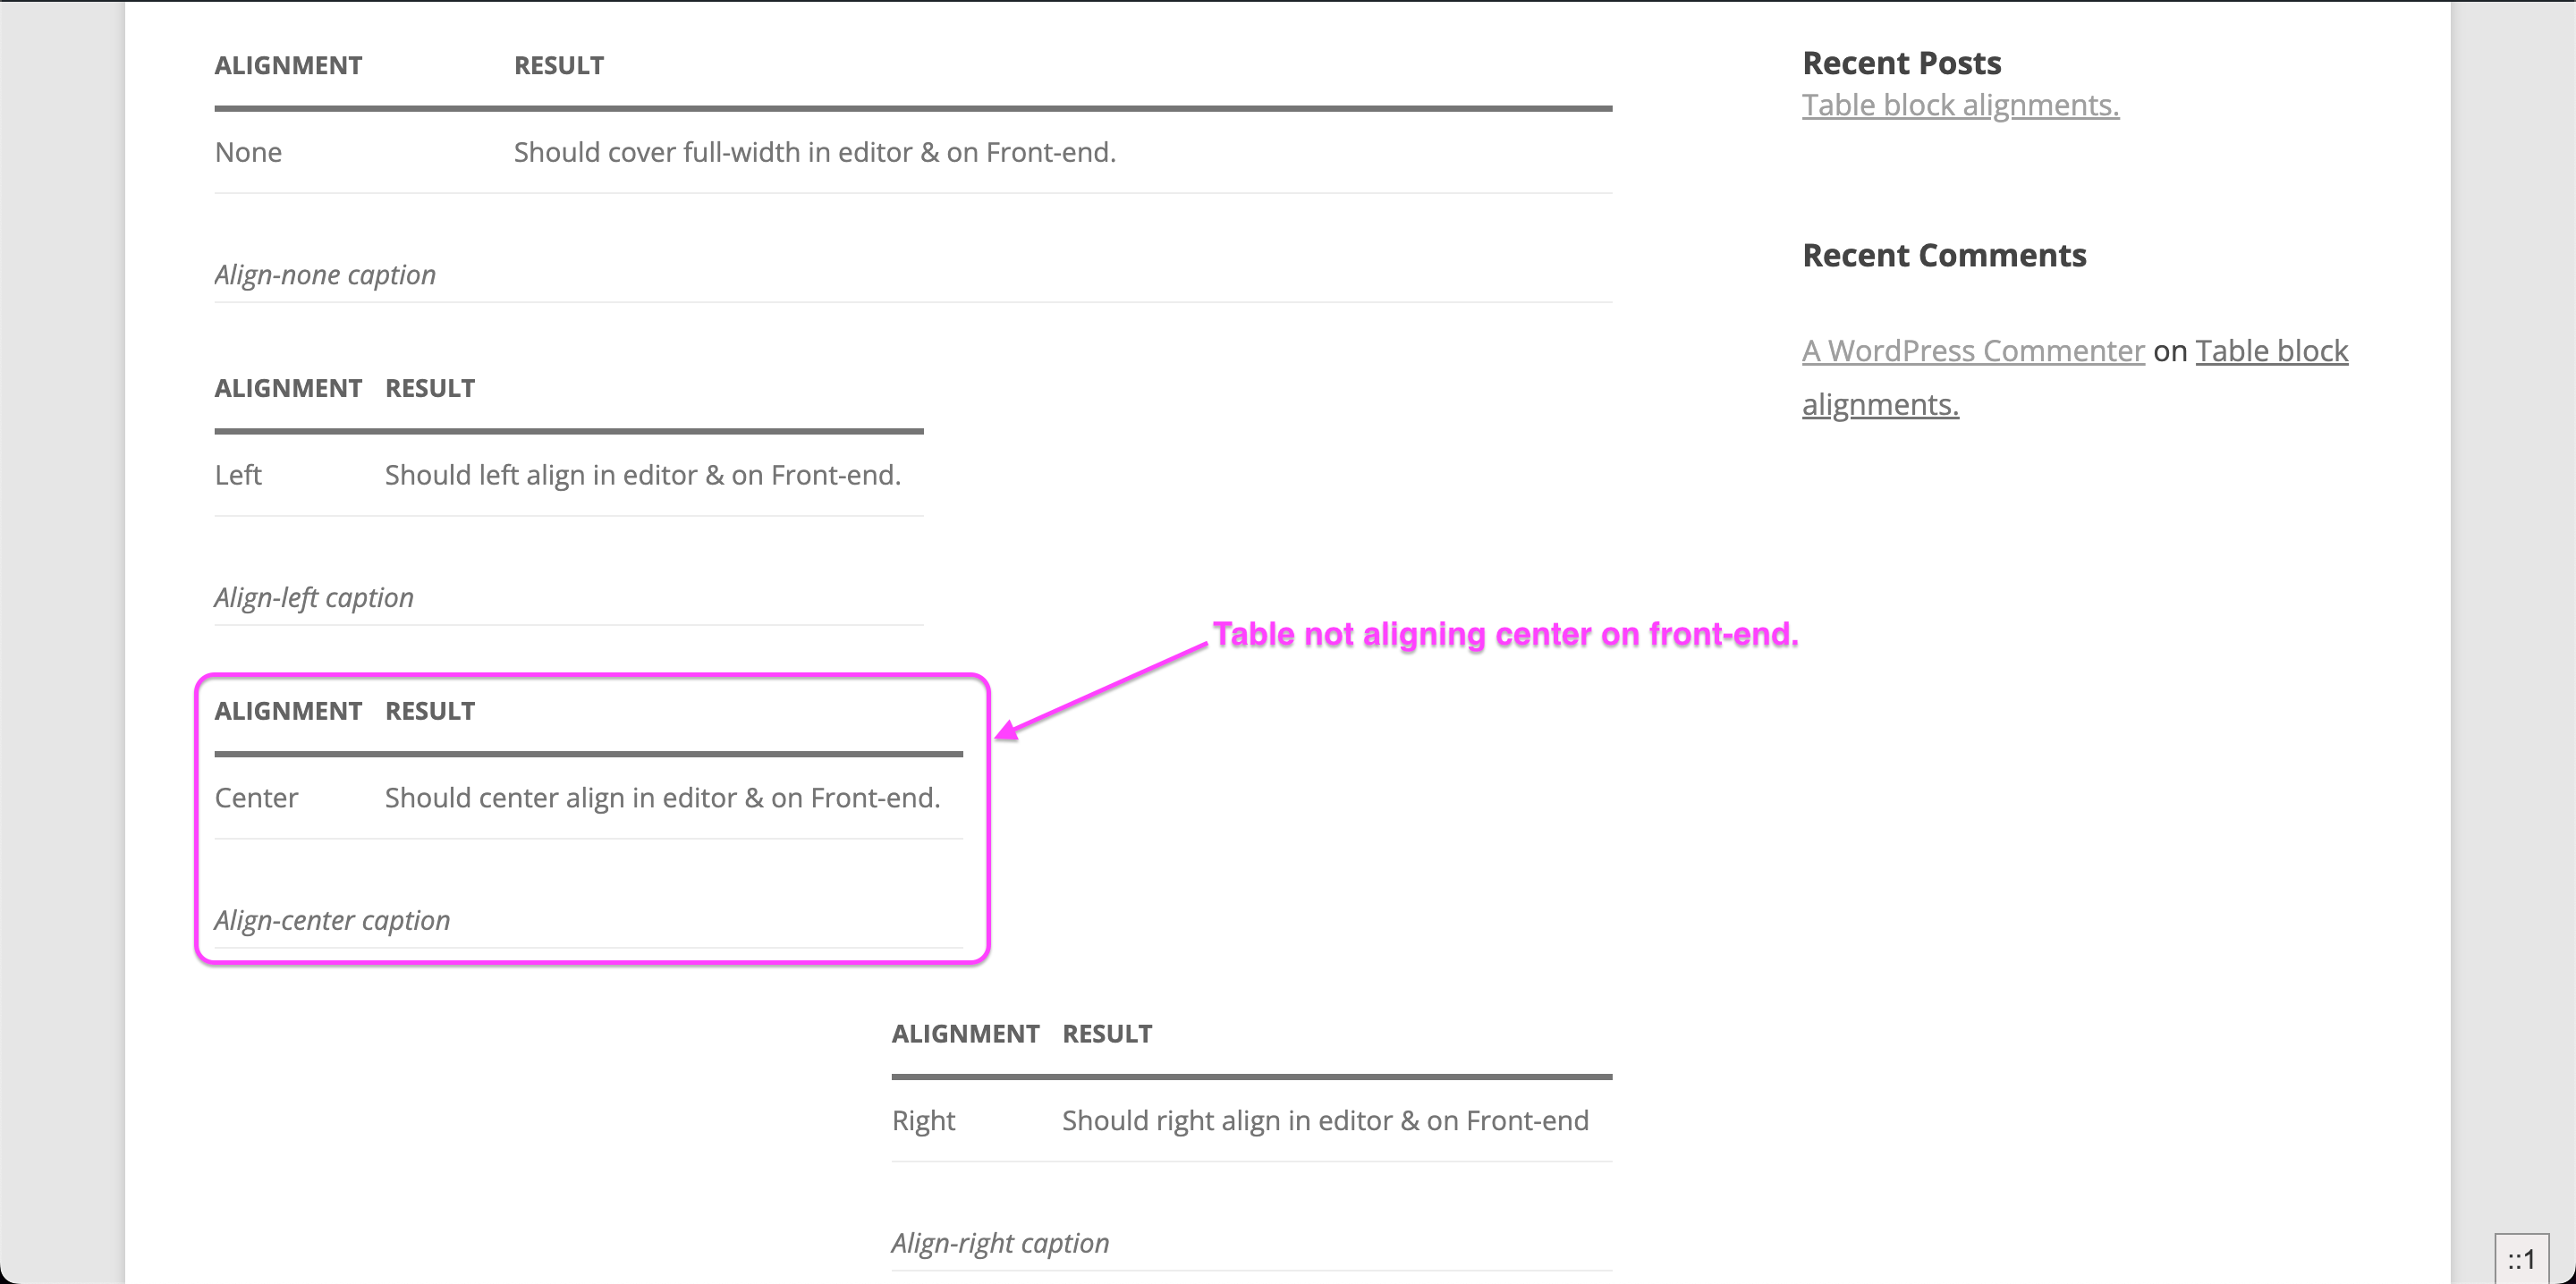Click 'Should cover full-width in editor' cell

[x=815, y=152]
